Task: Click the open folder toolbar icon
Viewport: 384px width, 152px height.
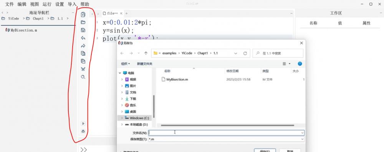Action: point(83,22)
